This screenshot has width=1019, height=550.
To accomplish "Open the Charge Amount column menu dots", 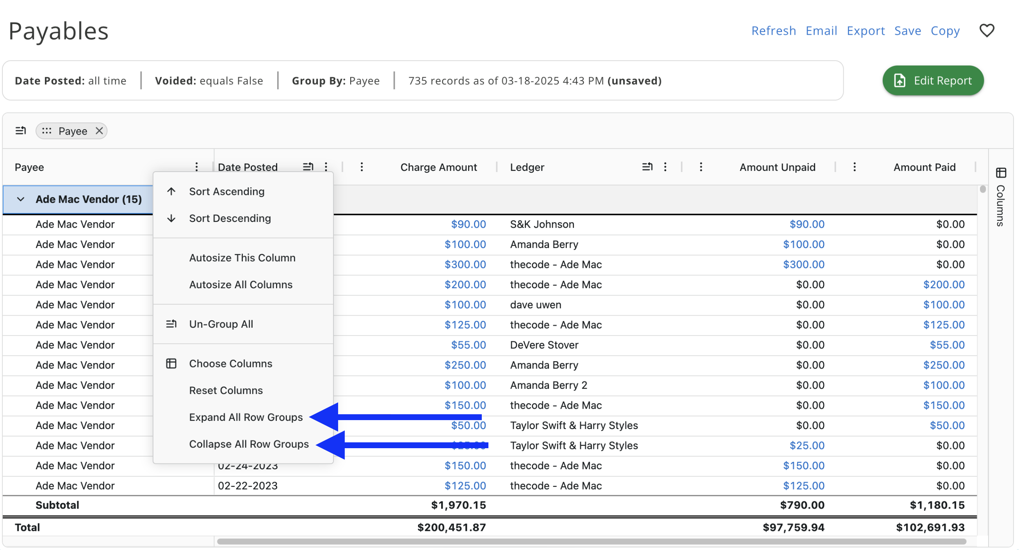I will pos(362,167).
